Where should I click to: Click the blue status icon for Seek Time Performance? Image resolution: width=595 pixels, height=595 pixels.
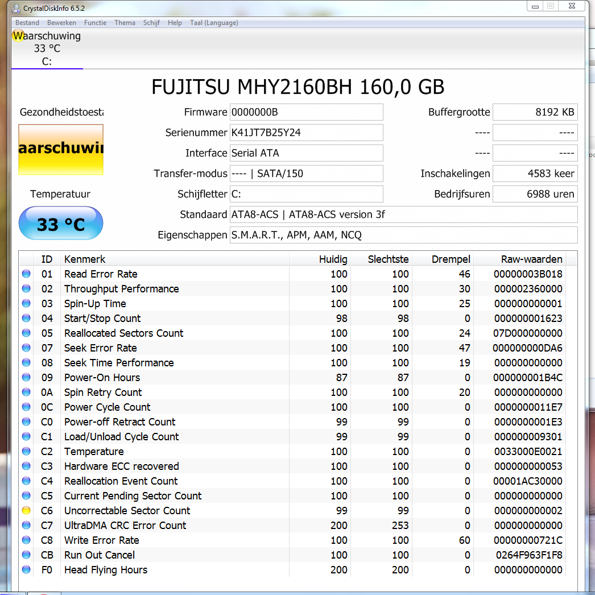click(x=26, y=362)
